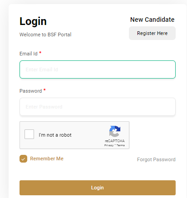187x198 pixels.
Task: Click the Email Id field label
Action: (29, 54)
